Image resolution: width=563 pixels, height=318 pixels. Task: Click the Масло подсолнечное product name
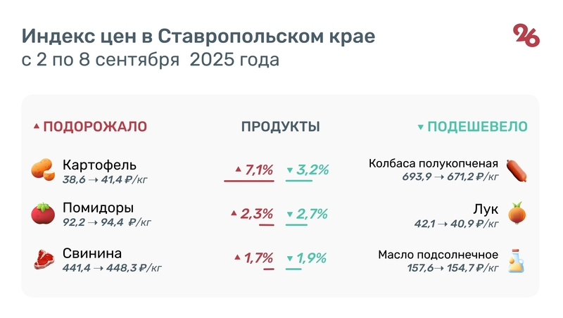(x=438, y=254)
